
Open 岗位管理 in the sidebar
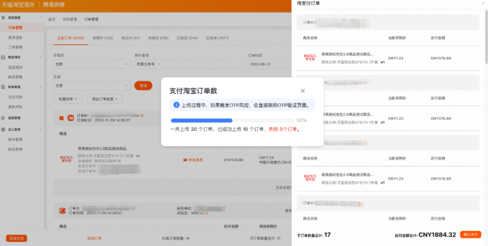point(15,149)
